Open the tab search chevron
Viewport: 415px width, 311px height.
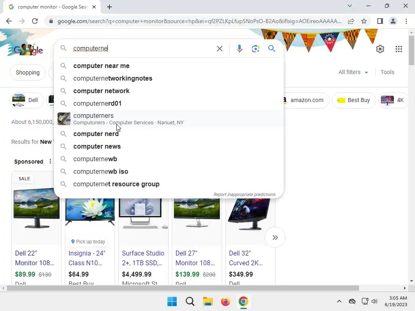(350, 6)
